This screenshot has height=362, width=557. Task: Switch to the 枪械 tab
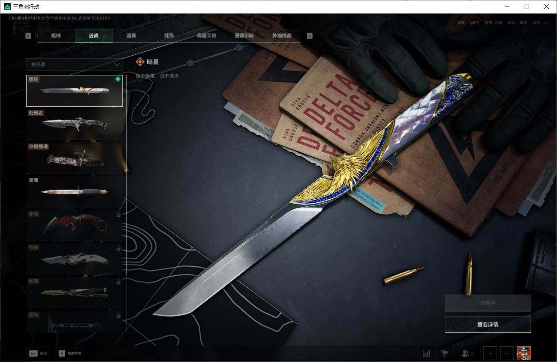point(56,36)
